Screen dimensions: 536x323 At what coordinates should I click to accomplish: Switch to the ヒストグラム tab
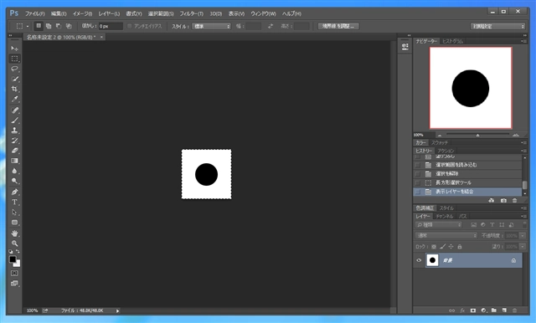452,41
